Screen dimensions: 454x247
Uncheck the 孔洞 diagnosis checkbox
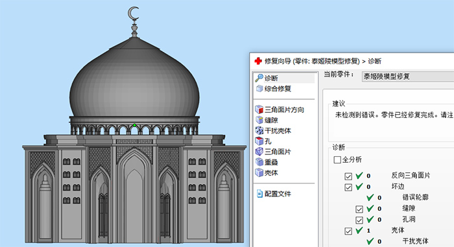tap(359, 220)
